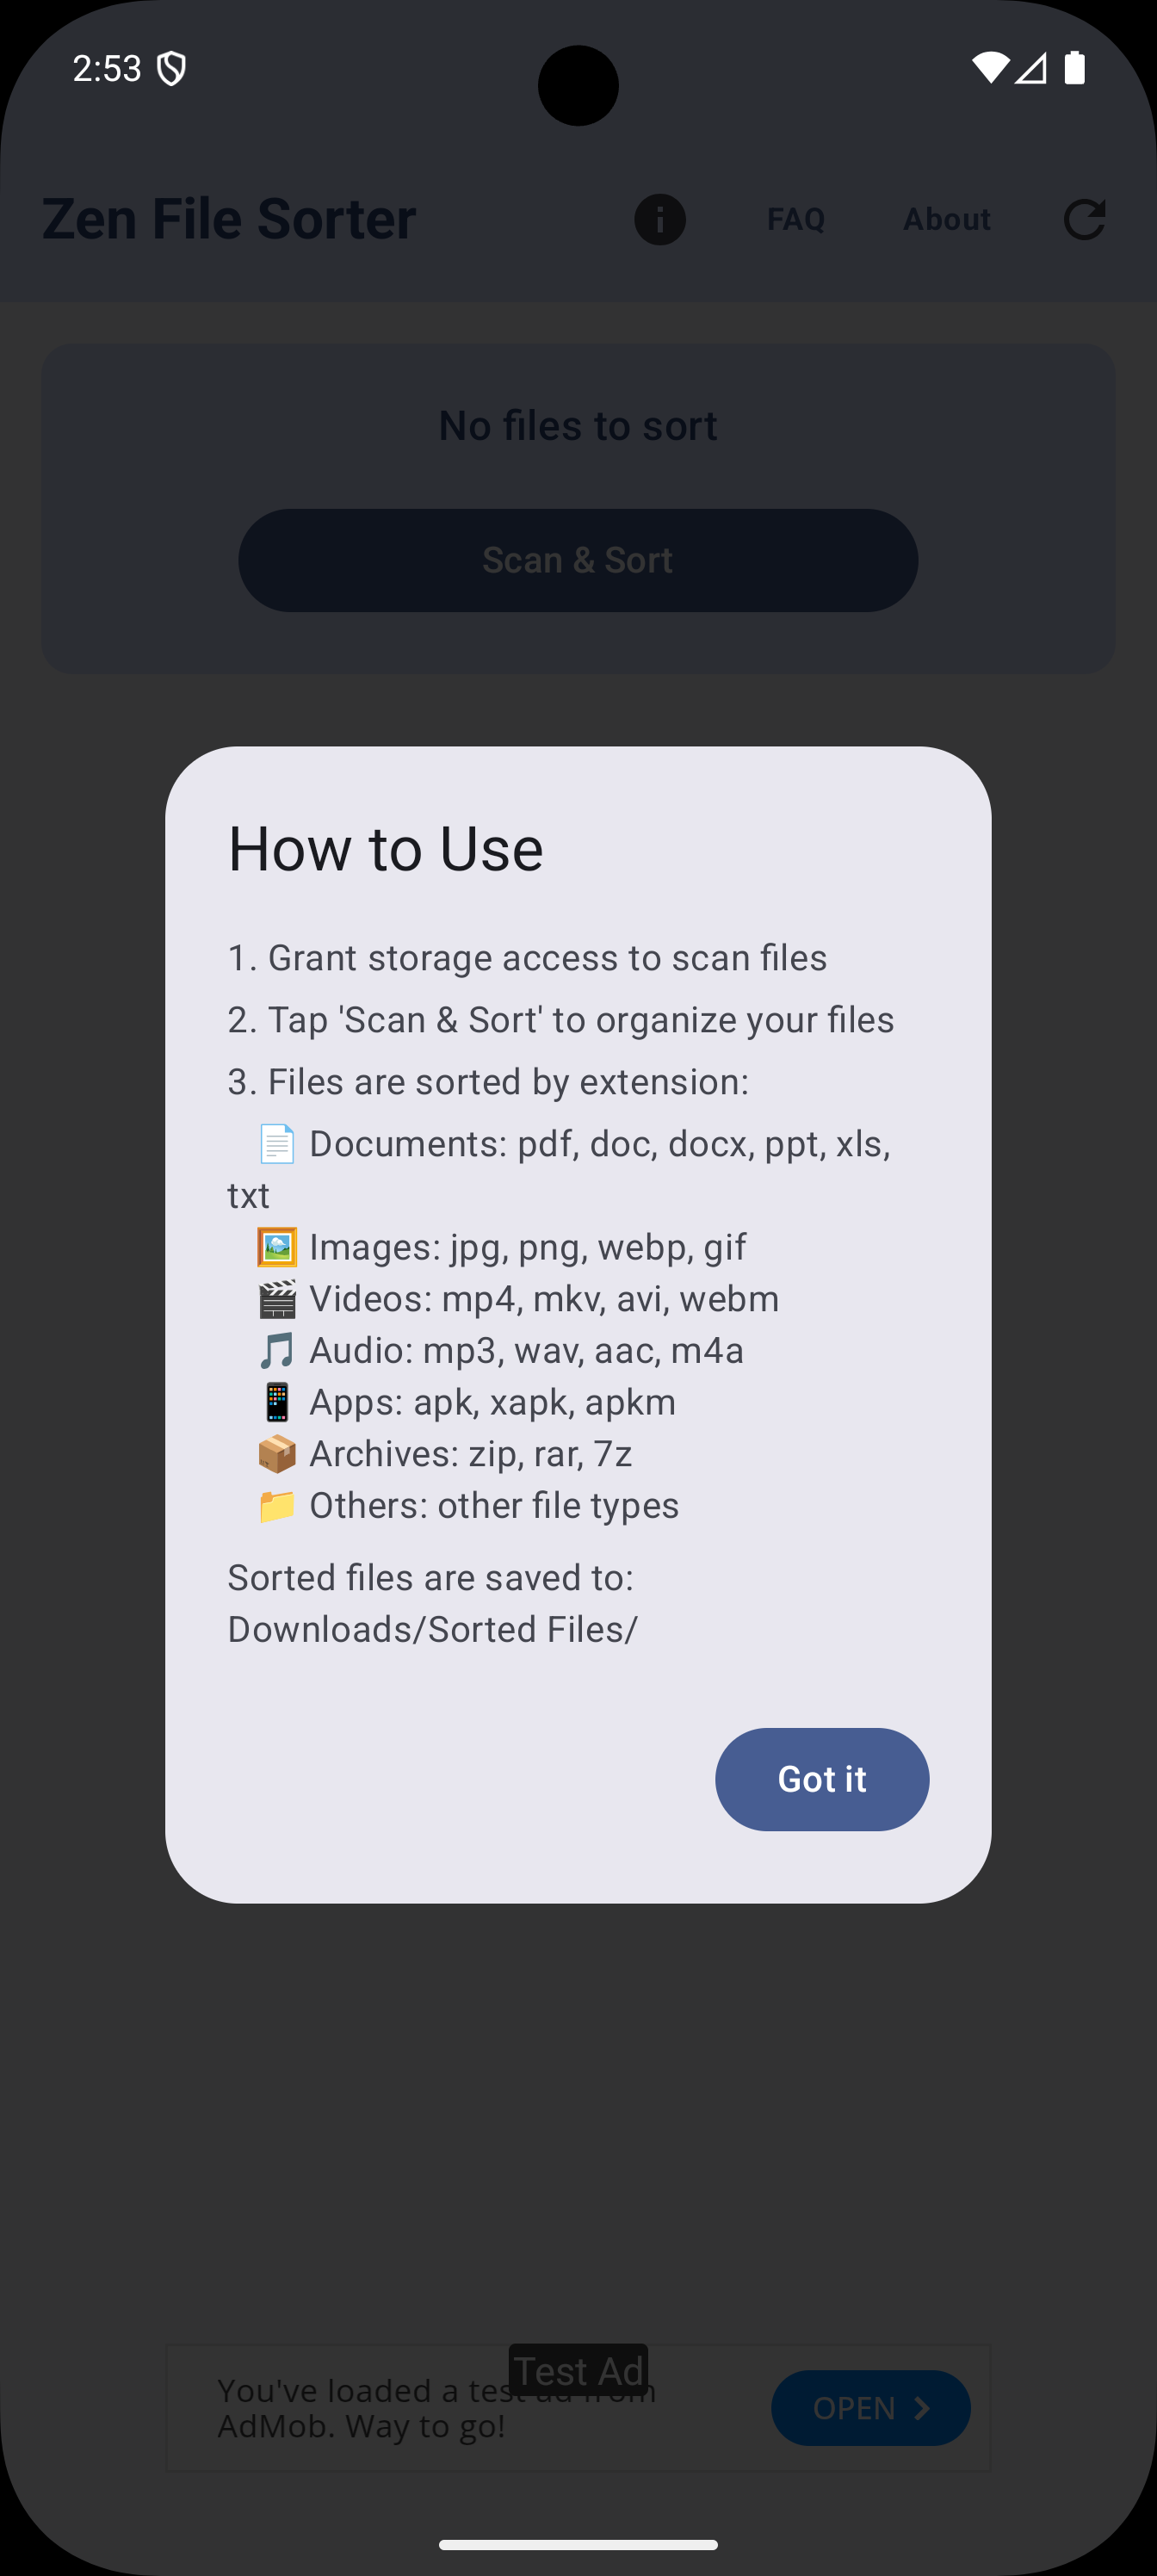Click the package emoji next to Archives
The image size is (1157, 2576).
click(277, 1453)
